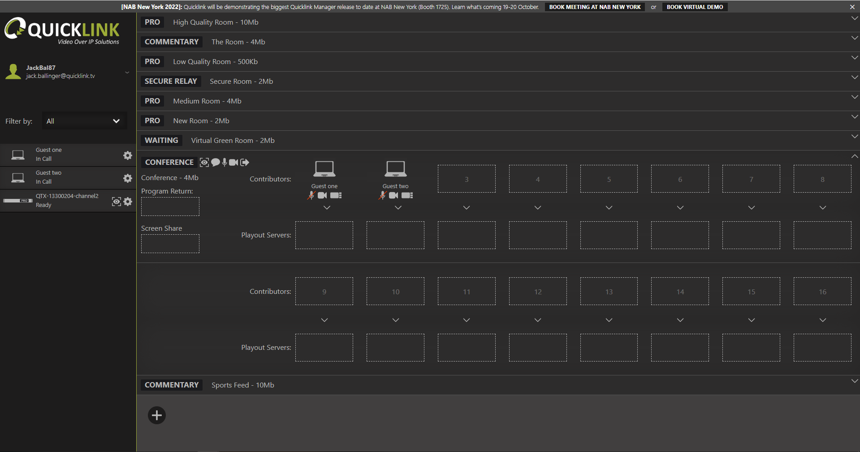Click preview eye icon for QTX-13300204-channel2

[x=116, y=202]
